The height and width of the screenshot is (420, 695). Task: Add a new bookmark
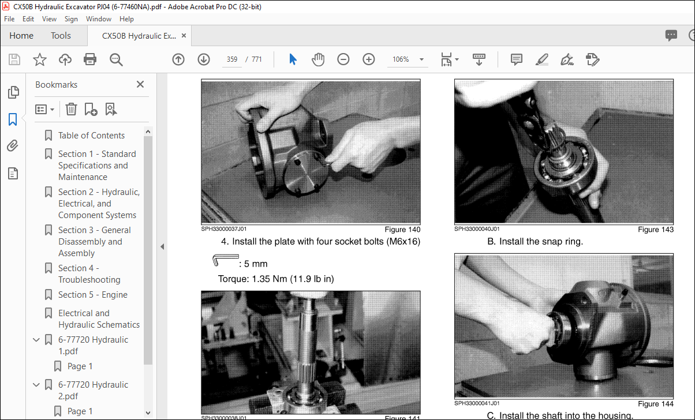[91, 109]
